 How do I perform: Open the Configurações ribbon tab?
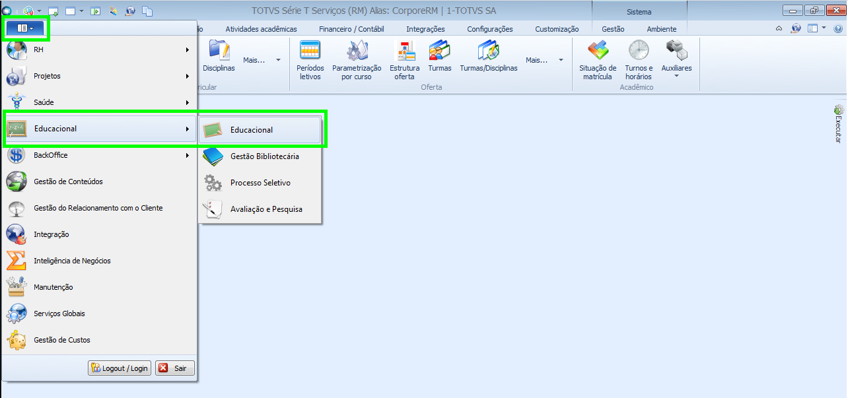click(490, 29)
